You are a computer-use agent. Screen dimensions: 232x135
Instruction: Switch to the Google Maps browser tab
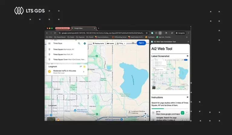click(x=84, y=28)
